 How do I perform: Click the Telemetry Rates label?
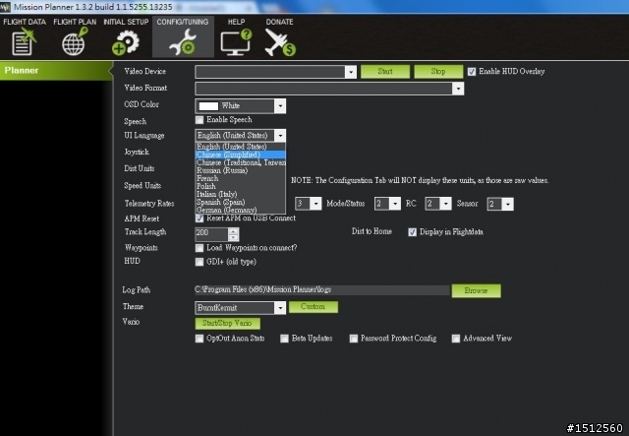tap(149, 204)
